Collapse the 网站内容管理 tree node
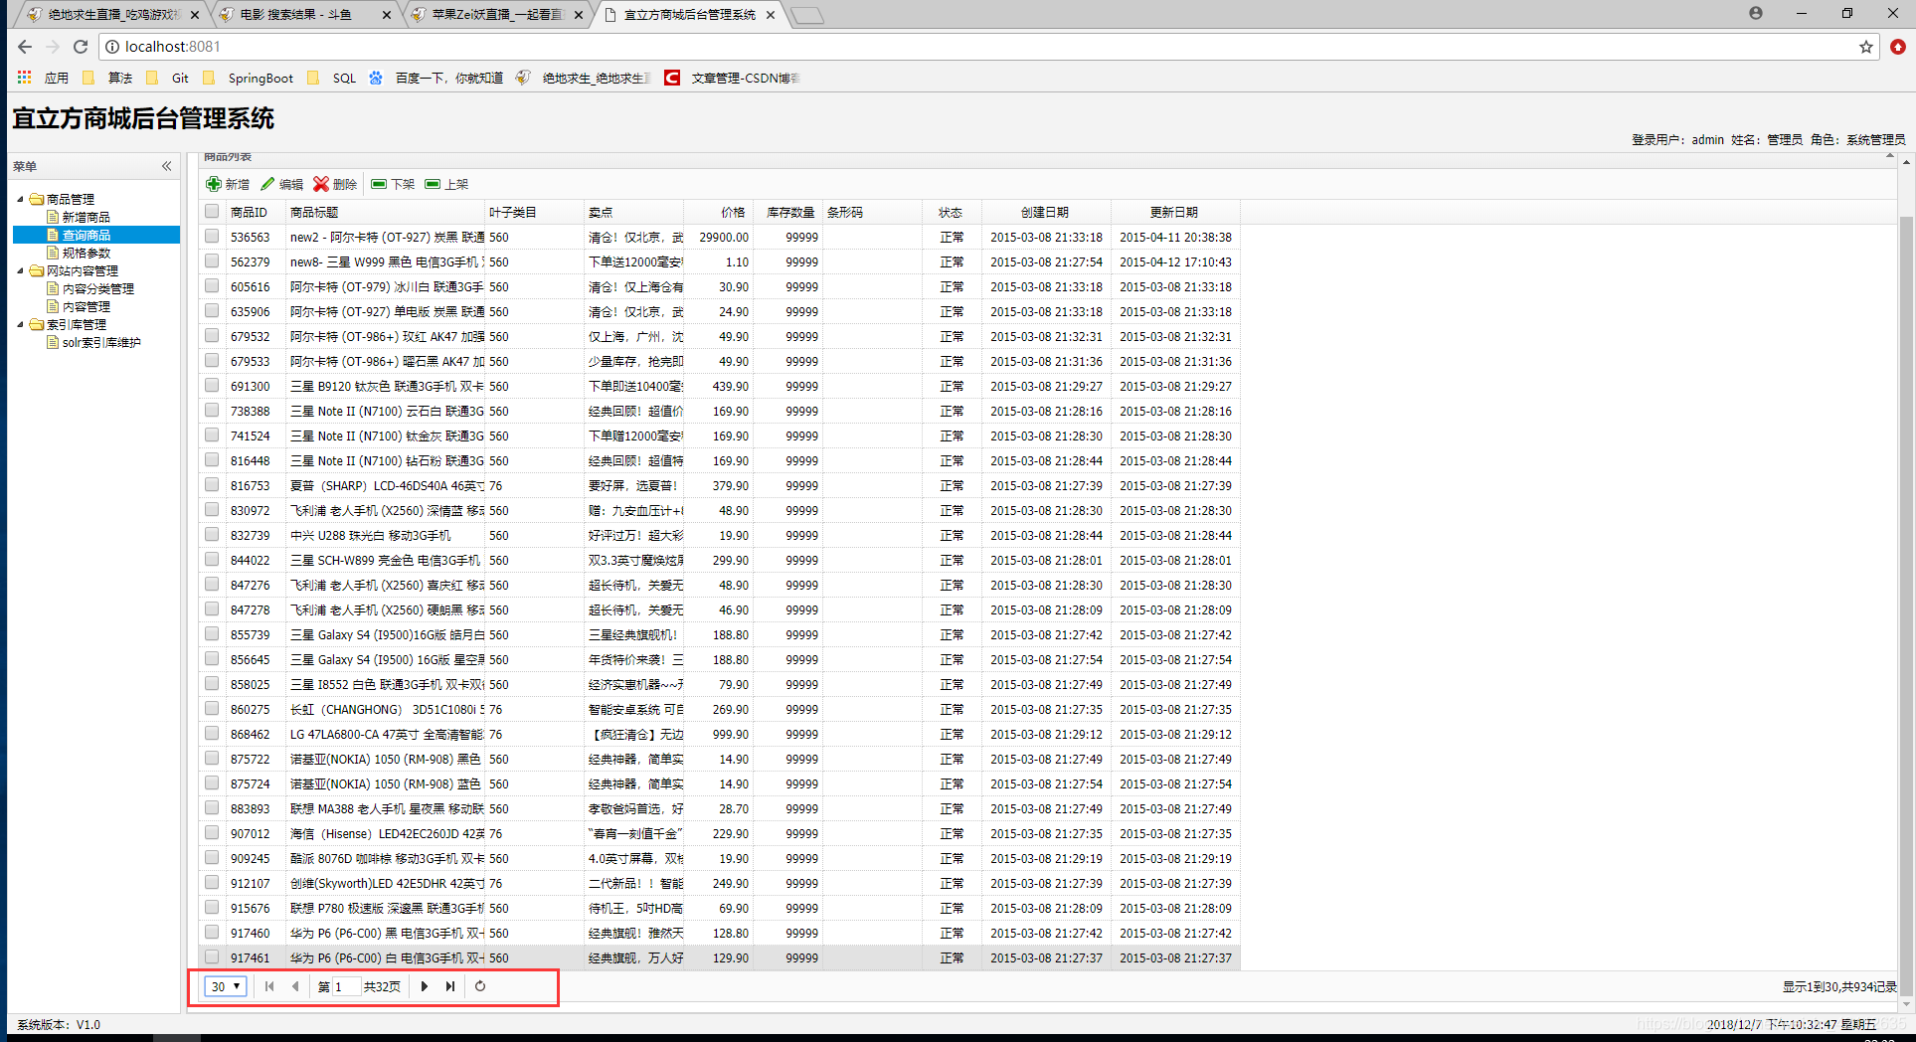Viewport: 1916px width, 1042px height. click(x=20, y=270)
